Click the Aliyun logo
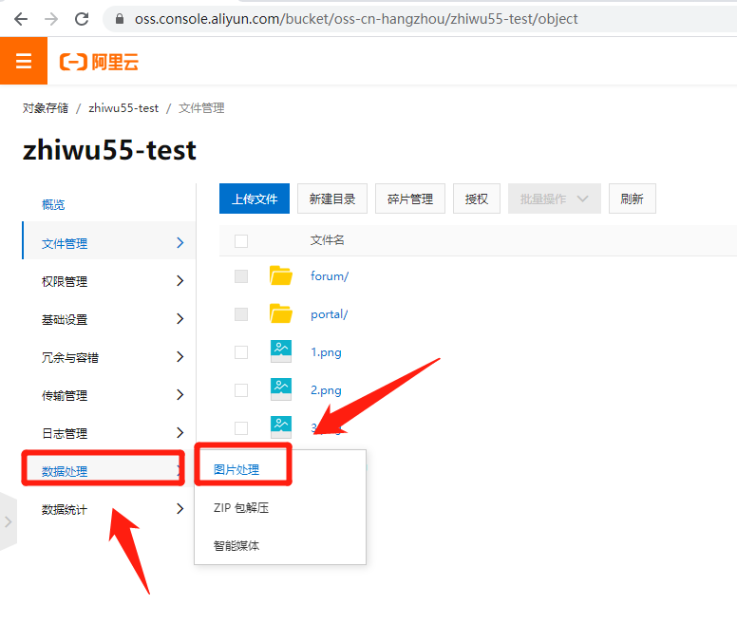This screenshot has width=737, height=643. pos(99,62)
